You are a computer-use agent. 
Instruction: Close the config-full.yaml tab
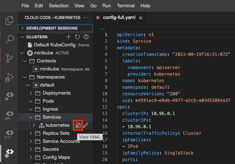tap(141, 18)
